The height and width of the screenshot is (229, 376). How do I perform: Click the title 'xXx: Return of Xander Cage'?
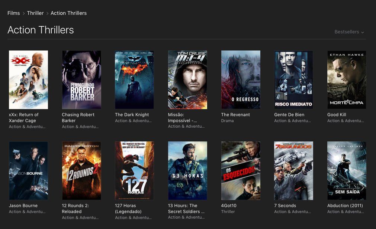23,118
